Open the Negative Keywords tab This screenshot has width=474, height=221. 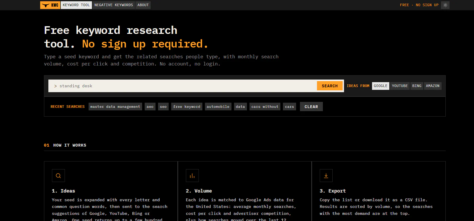(114, 5)
